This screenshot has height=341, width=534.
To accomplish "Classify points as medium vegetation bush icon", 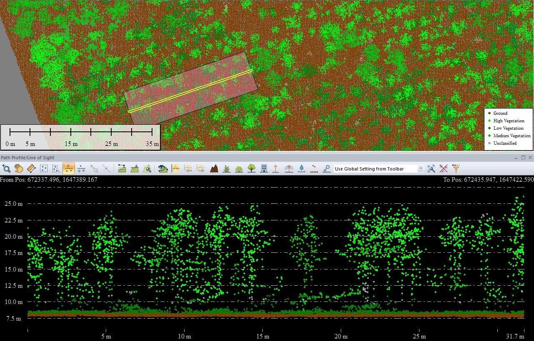I will pos(239,168).
